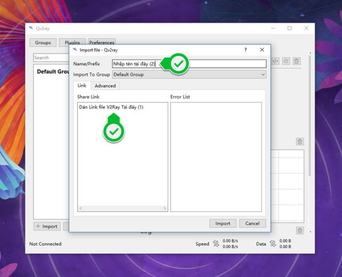Click the Import To Group label
The image size is (342, 277).
click(92, 75)
